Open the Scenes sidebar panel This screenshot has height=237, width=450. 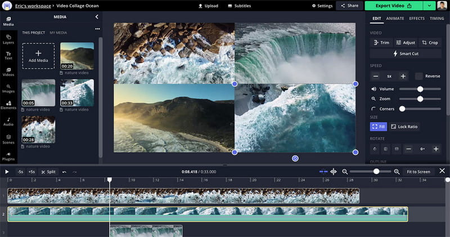pyautogui.click(x=8, y=139)
